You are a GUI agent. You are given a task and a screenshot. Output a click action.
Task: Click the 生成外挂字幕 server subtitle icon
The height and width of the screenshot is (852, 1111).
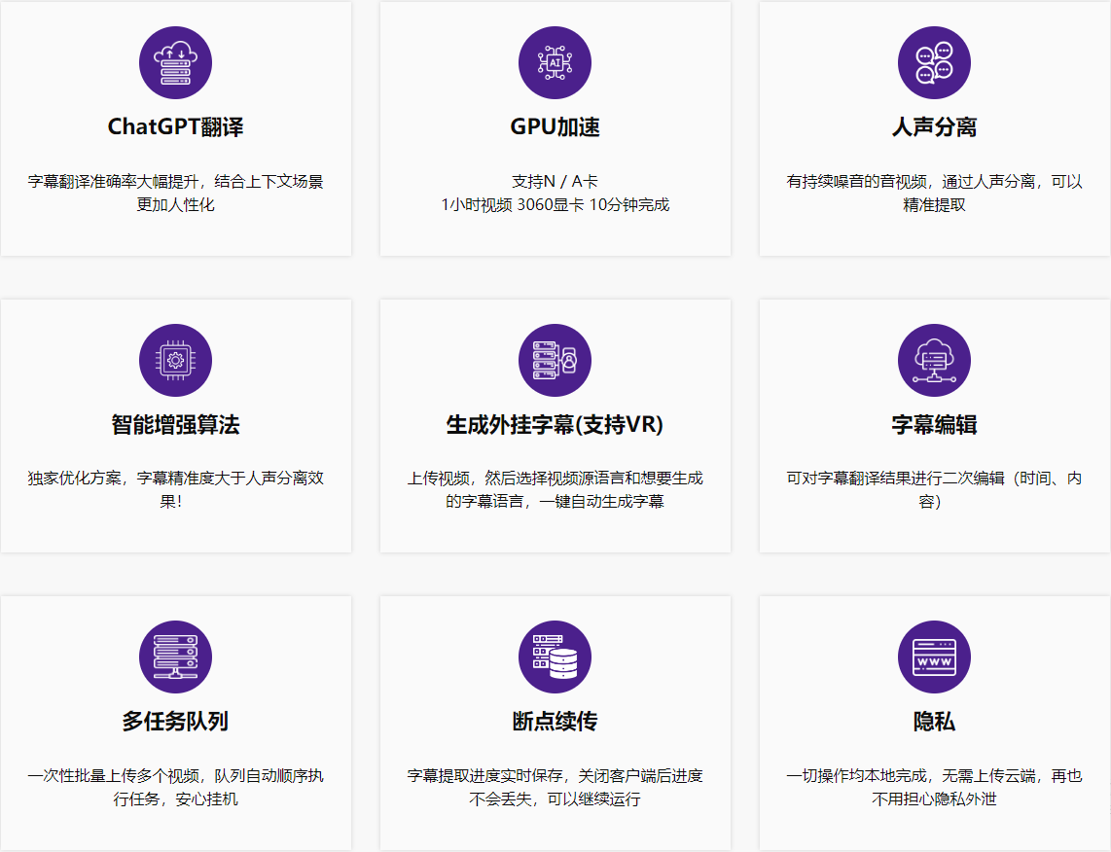pos(555,360)
